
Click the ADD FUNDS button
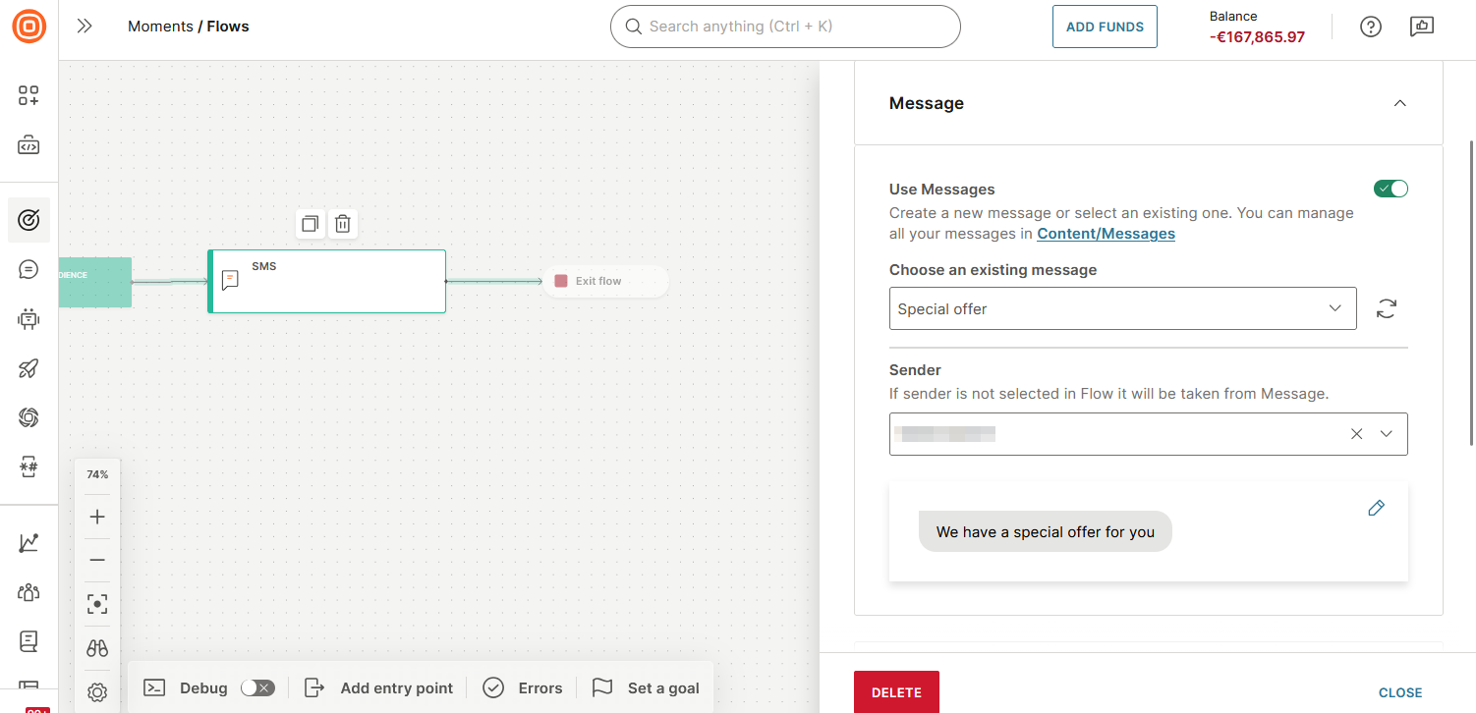click(1105, 27)
